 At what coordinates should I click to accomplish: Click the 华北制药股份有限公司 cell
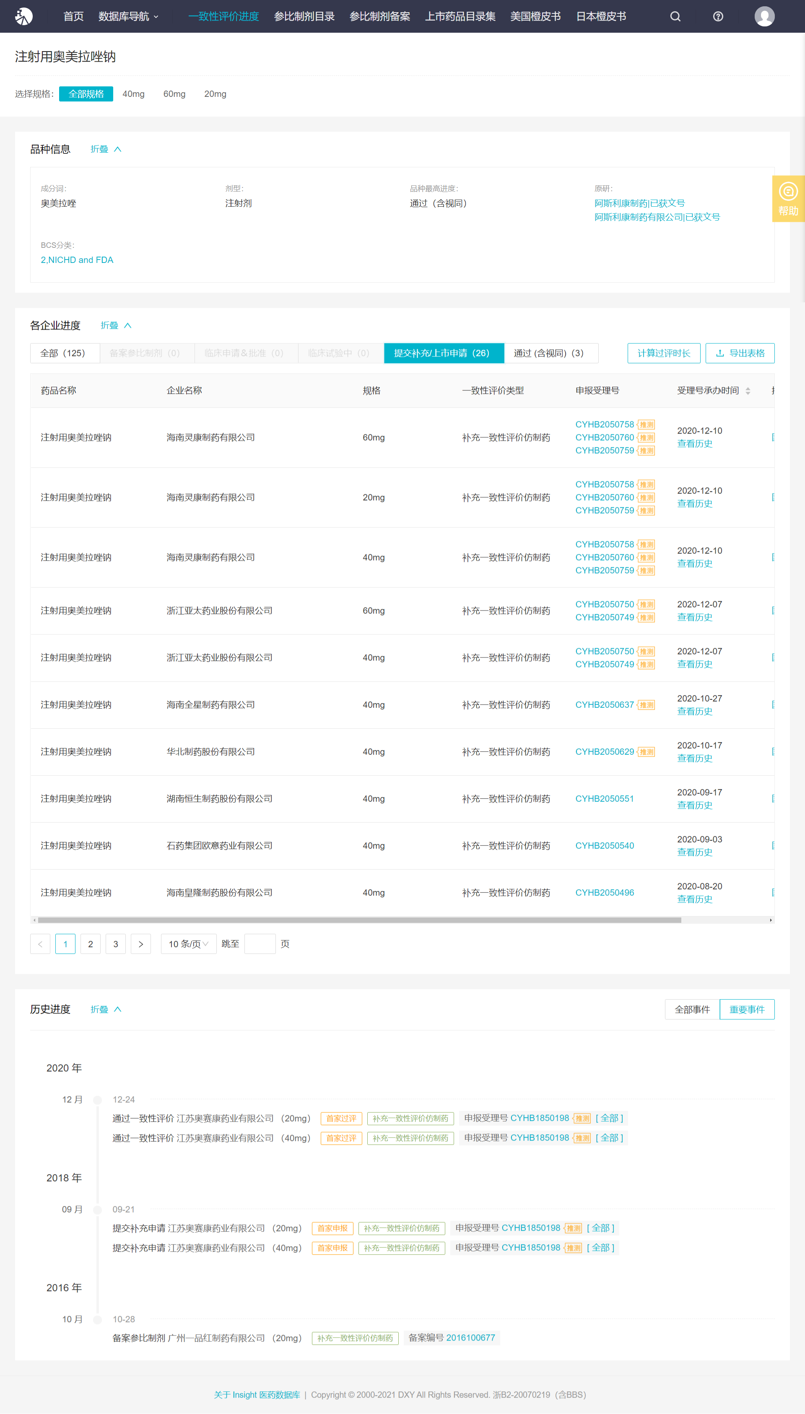coord(210,751)
